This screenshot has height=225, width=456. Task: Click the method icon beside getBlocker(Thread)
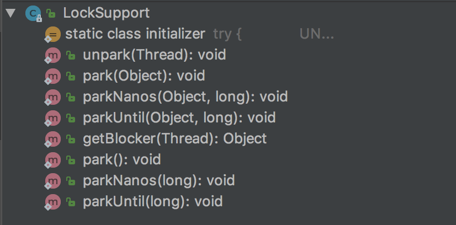coord(52,139)
